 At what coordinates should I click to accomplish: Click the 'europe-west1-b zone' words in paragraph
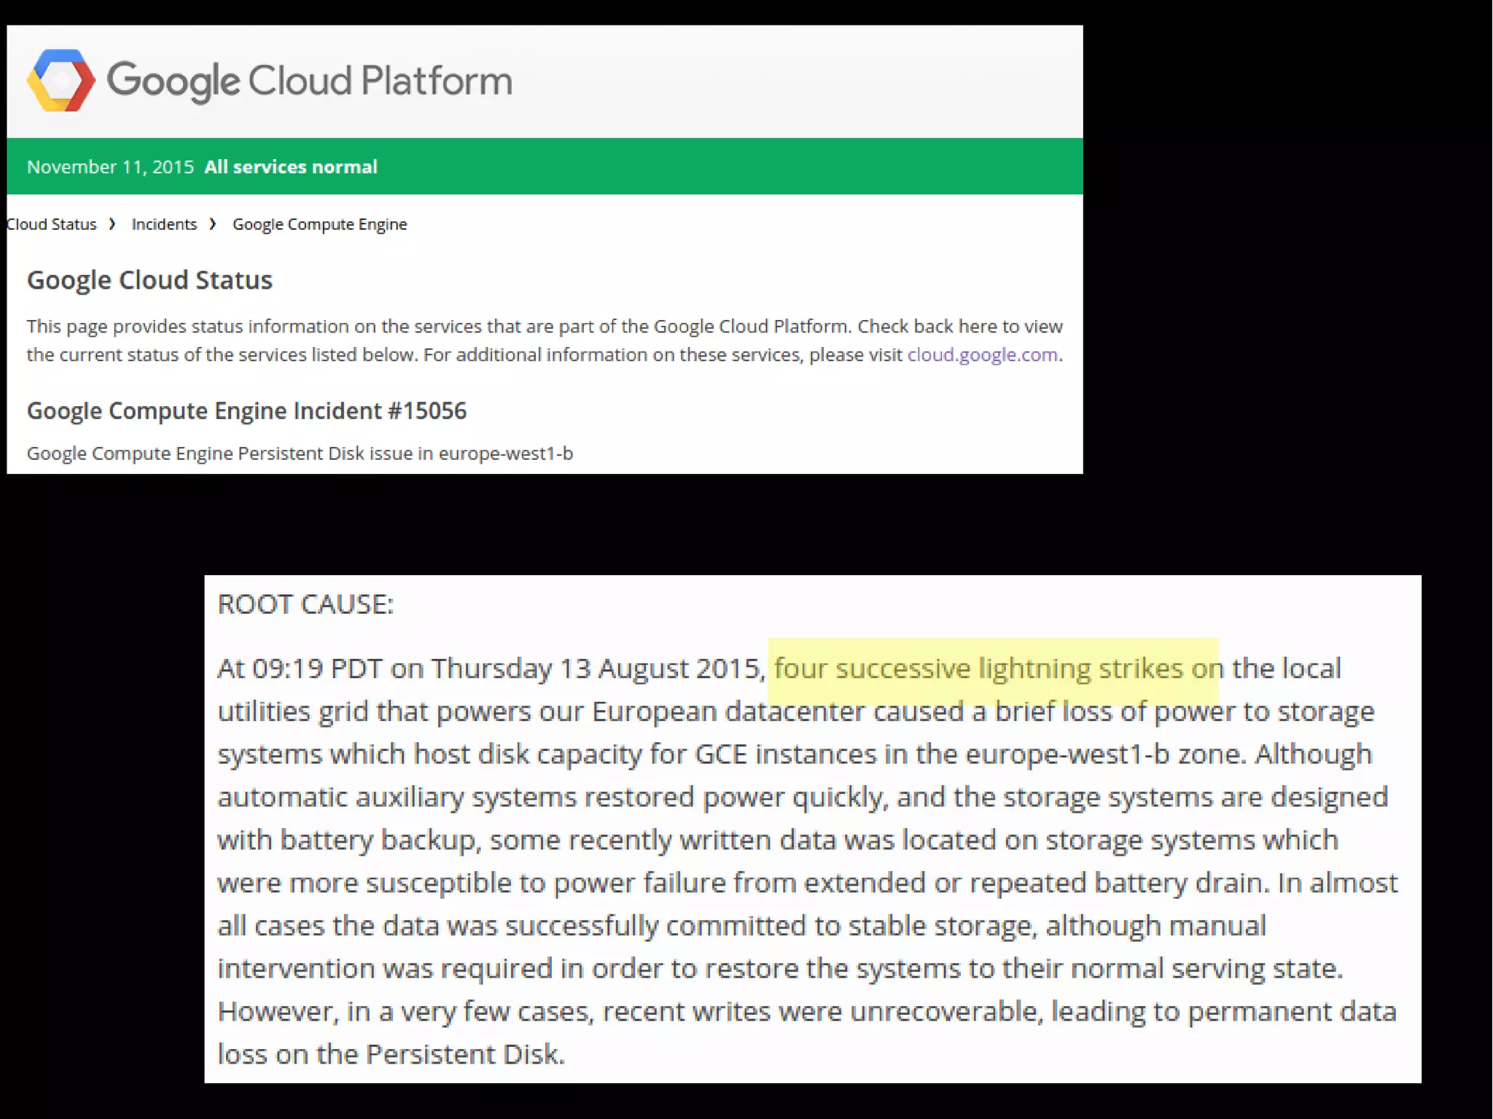1105,754
